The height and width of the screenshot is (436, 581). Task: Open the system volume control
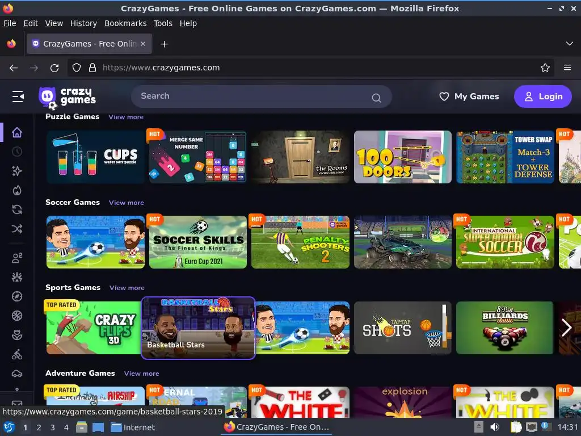pos(495,427)
